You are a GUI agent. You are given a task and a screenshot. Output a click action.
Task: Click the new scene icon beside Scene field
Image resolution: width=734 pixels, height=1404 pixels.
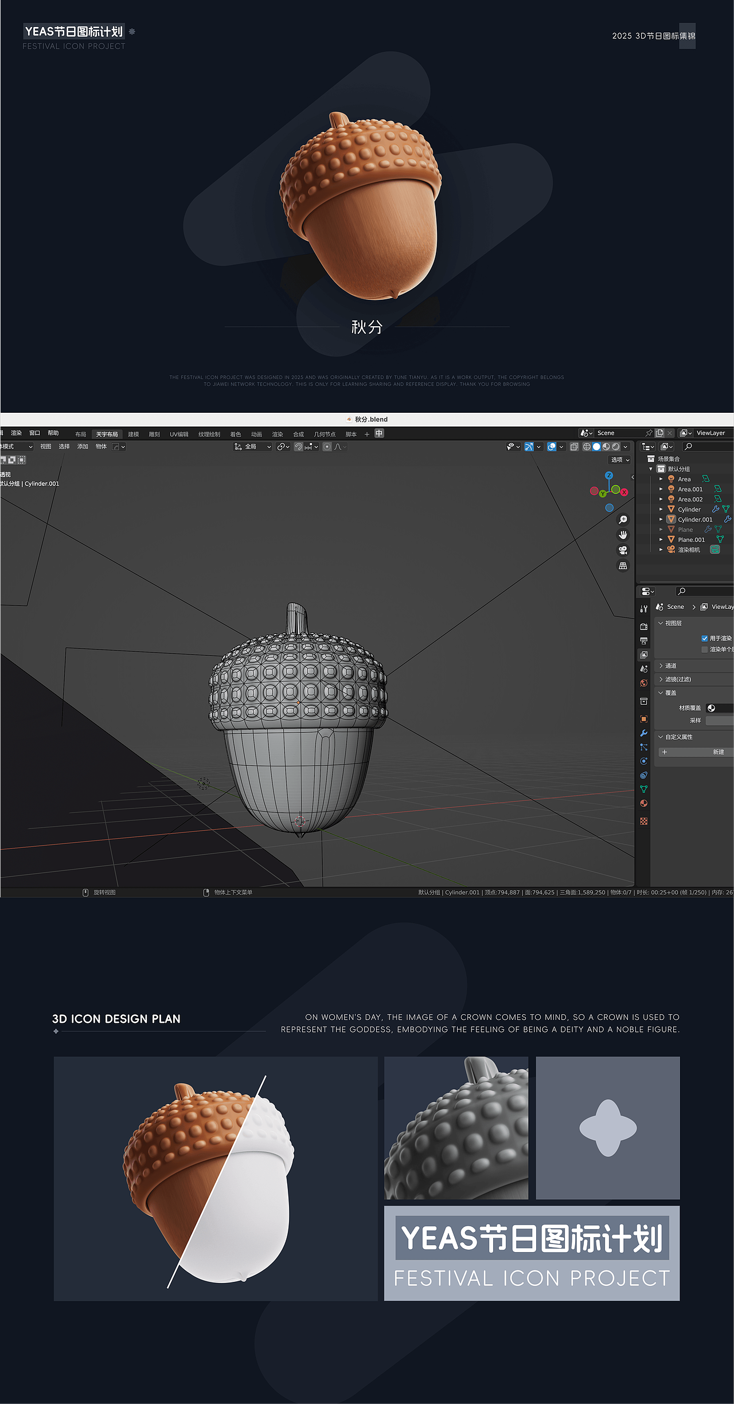tap(659, 433)
